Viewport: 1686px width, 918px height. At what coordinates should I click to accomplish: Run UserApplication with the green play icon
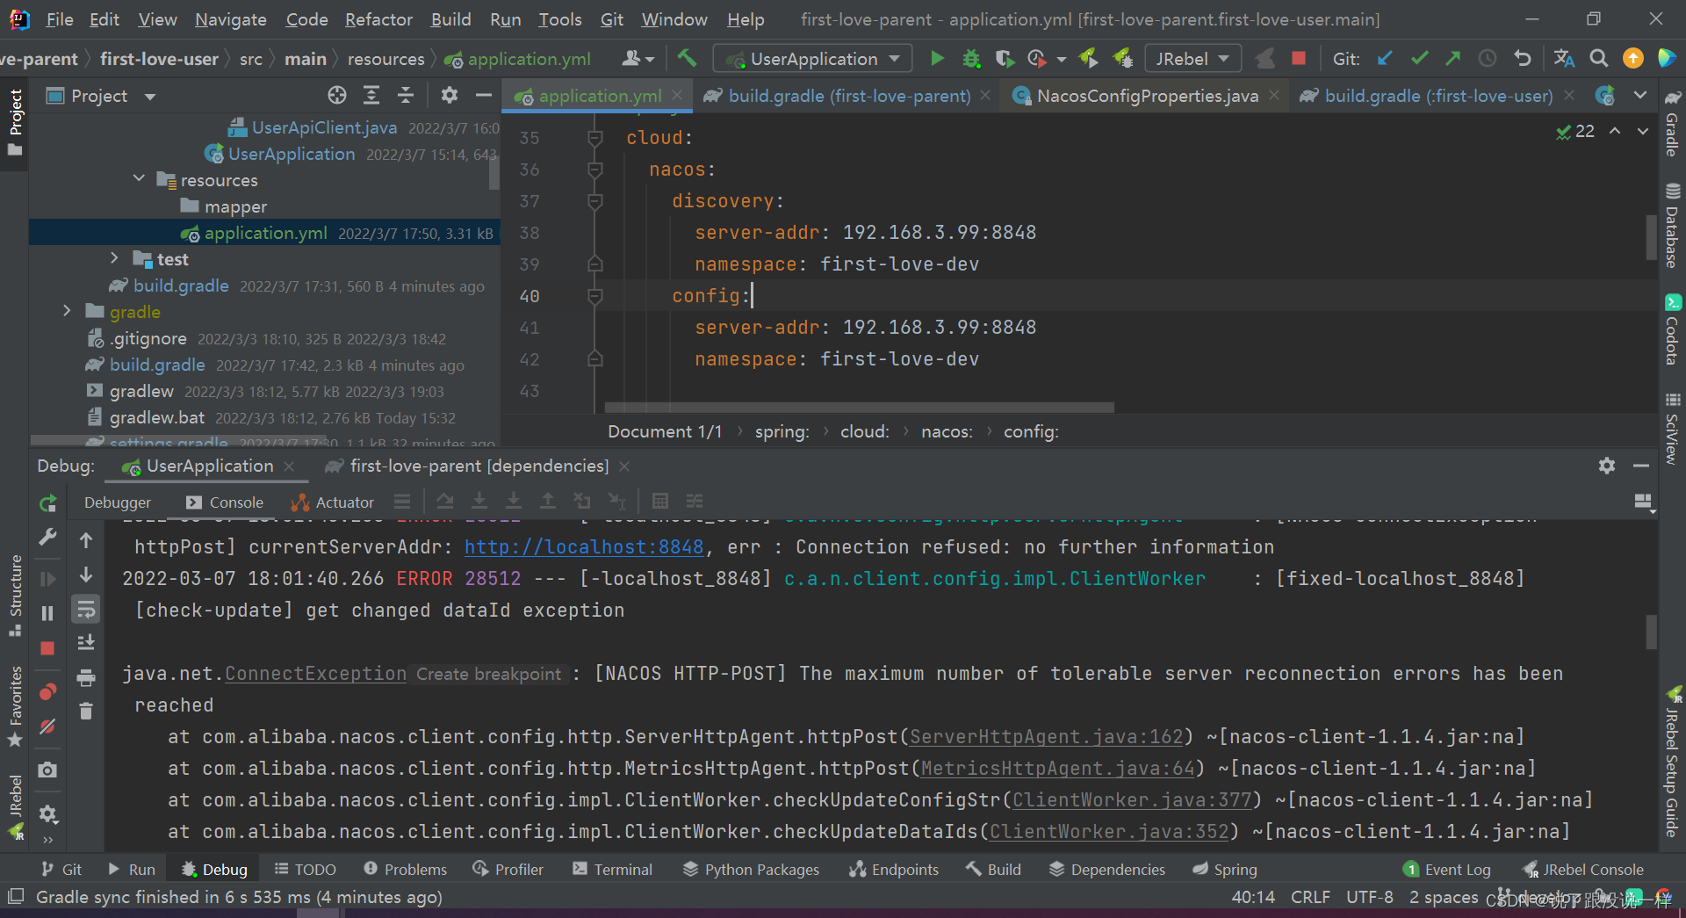coord(937,59)
